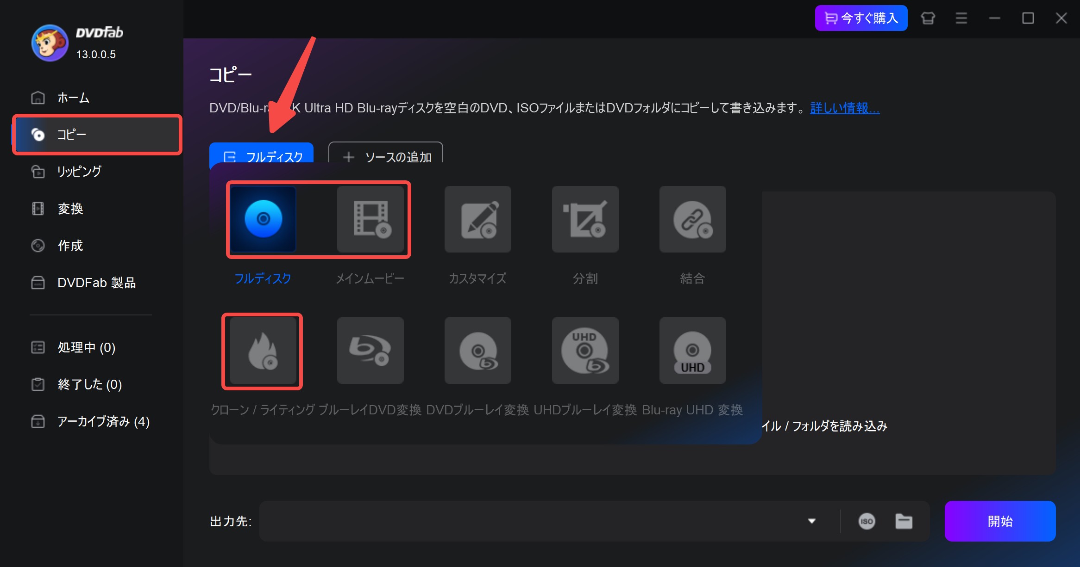The image size is (1080, 567).
Task: Click the 分割 mode label
Action: pyautogui.click(x=585, y=278)
